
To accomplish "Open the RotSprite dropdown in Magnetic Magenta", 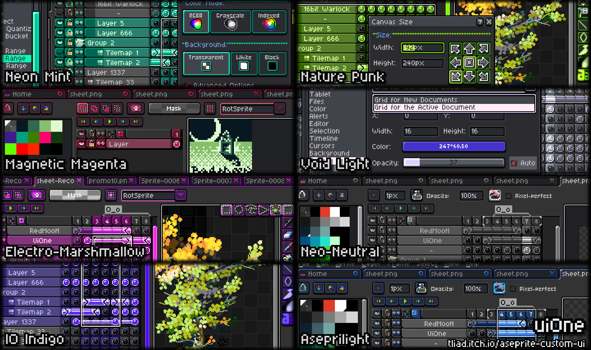I will point(280,109).
